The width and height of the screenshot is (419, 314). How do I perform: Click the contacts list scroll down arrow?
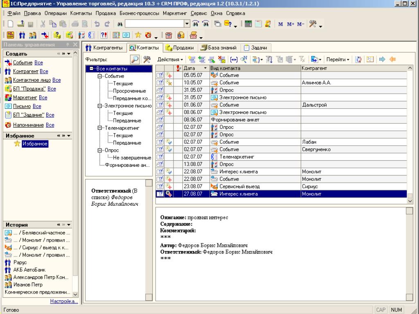click(410, 201)
